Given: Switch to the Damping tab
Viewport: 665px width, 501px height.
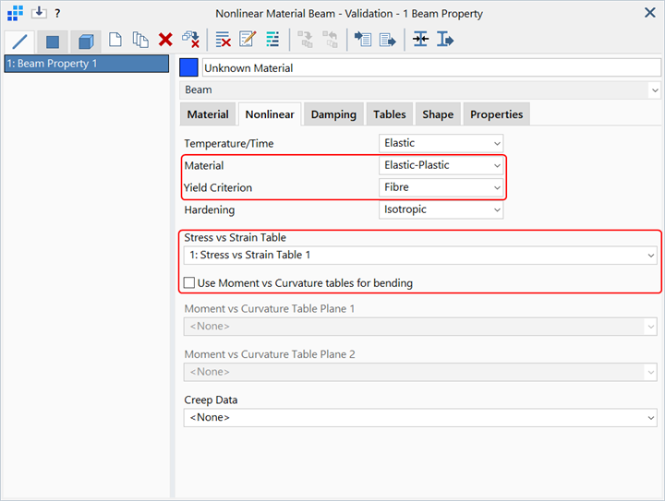Looking at the screenshot, I should point(333,114).
